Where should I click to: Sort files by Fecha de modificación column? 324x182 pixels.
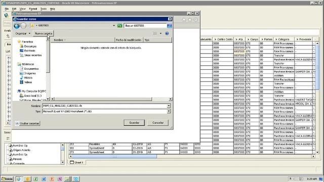(x=129, y=40)
